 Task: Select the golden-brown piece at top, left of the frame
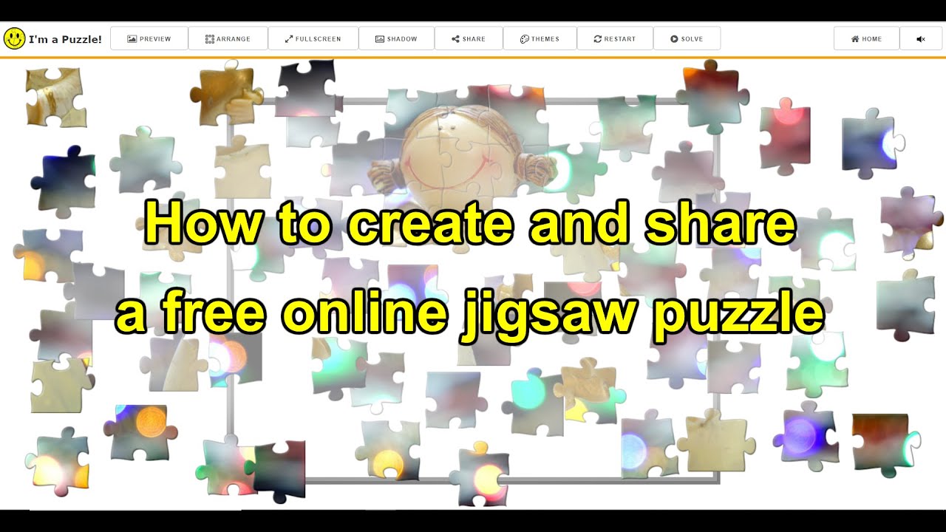[225, 94]
